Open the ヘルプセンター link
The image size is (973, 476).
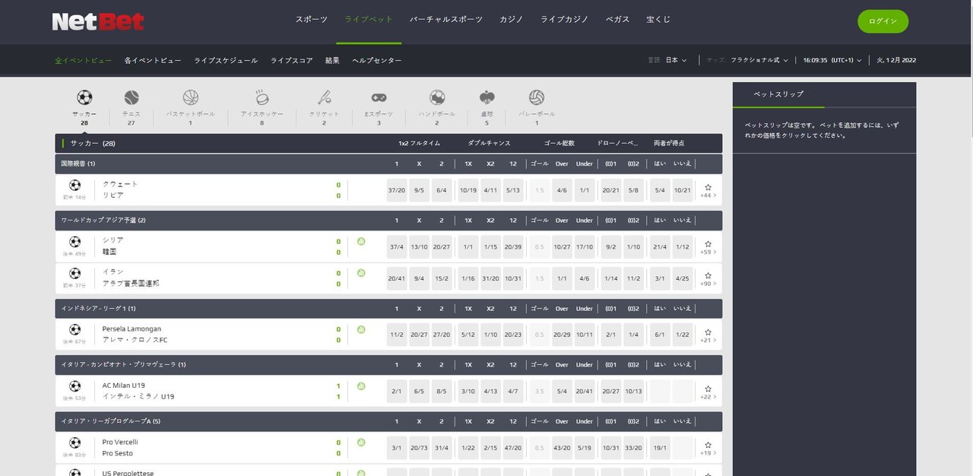376,60
